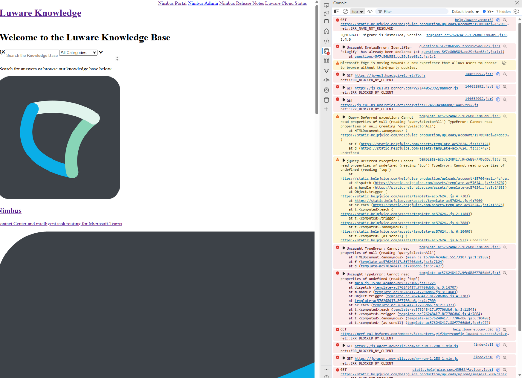Image resolution: width=522 pixels, height=378 pixels.
Task: Open the Nimbus Portal link
Action: pyautogui.click(x=172, y=3)
